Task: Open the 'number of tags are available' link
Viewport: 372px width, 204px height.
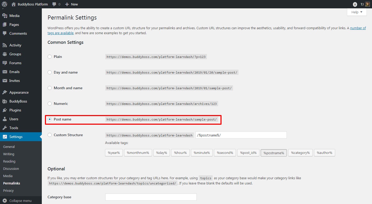Action: tap(358, 28)
